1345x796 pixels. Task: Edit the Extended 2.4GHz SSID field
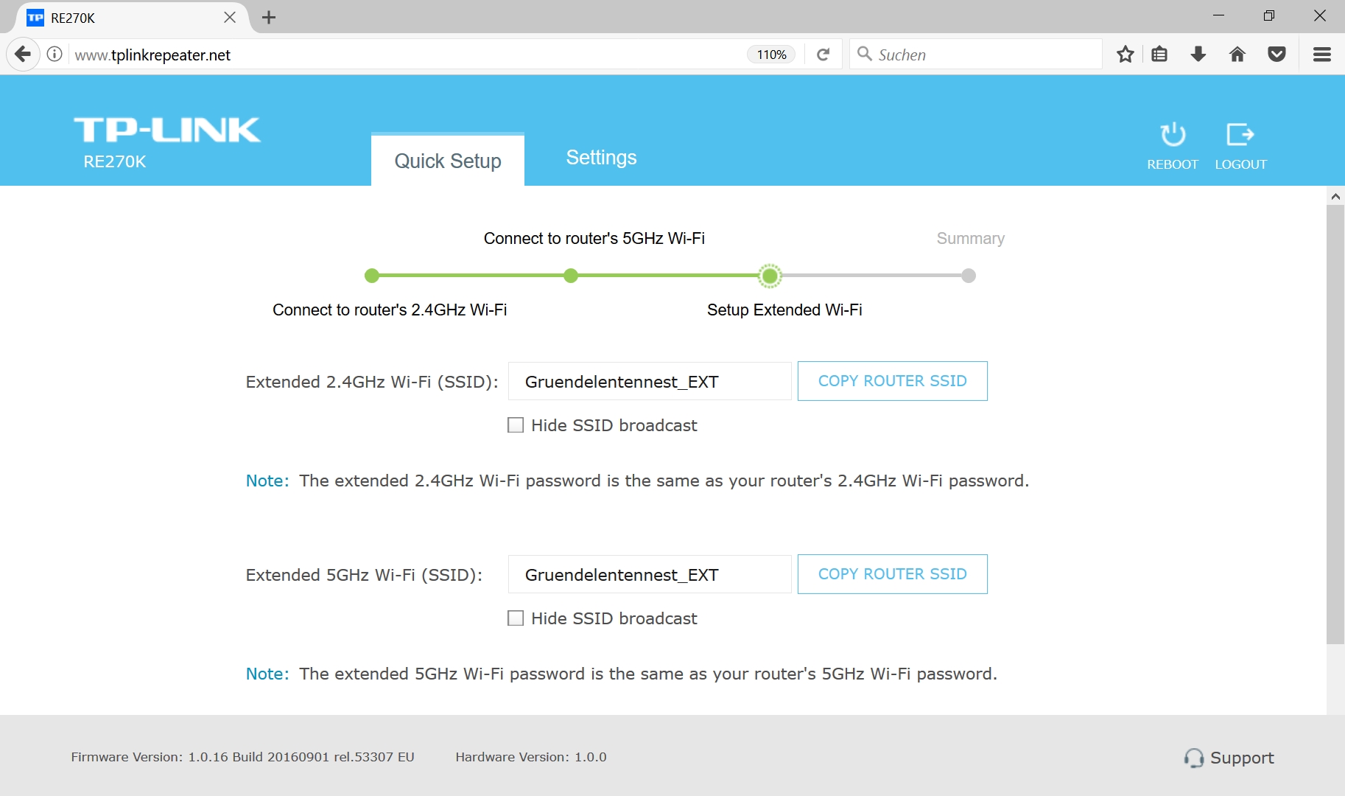click(x=650, y=381)
